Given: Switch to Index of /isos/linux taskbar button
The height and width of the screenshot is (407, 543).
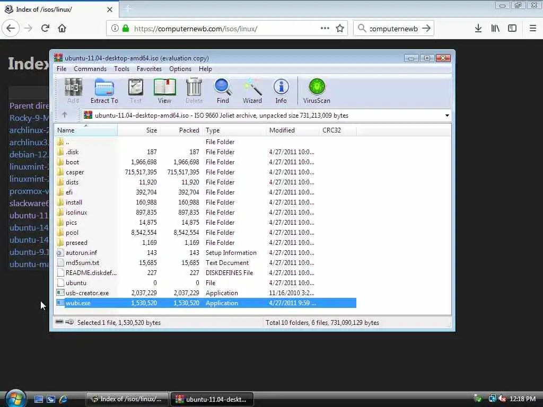Looking at the screenshot, I should click(127, 399).
